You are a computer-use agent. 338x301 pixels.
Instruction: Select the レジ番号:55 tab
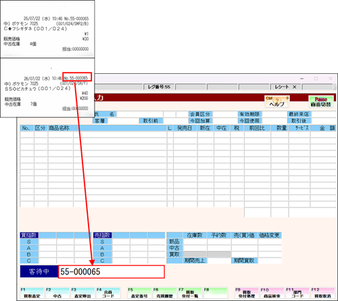coord(159,87)
